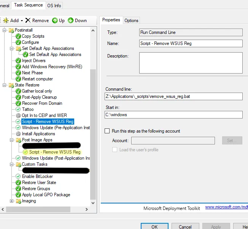Switch to the Options tab
The image size is (248, 229).
[131, 21]
